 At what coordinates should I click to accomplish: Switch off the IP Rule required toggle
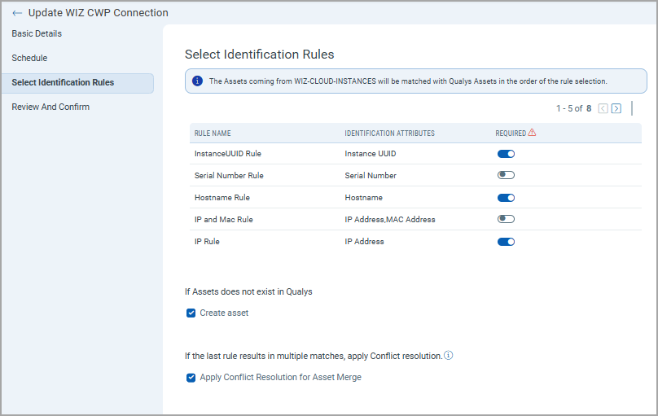[506, 241]
